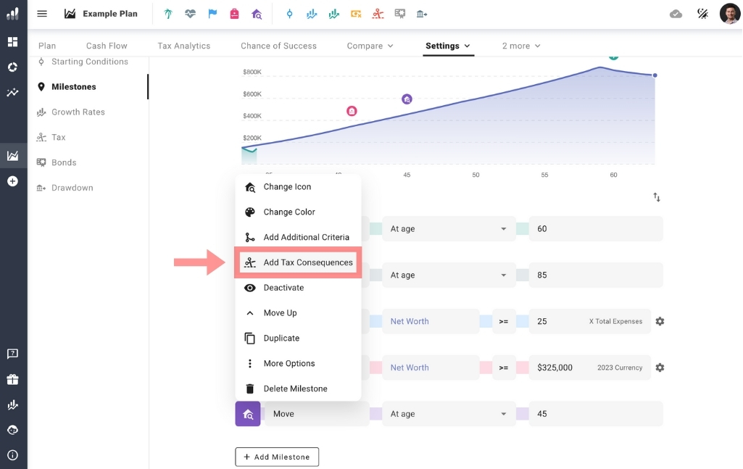Click the blue flag milestone icon
This screenshot has width=743, height=469.
click(212, 14)
